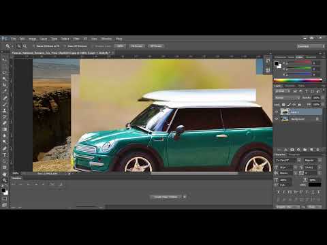The width and height of the screenshot is (327, 245).
Task: Add a layer style with fx icon
Action: pos(285,150)
